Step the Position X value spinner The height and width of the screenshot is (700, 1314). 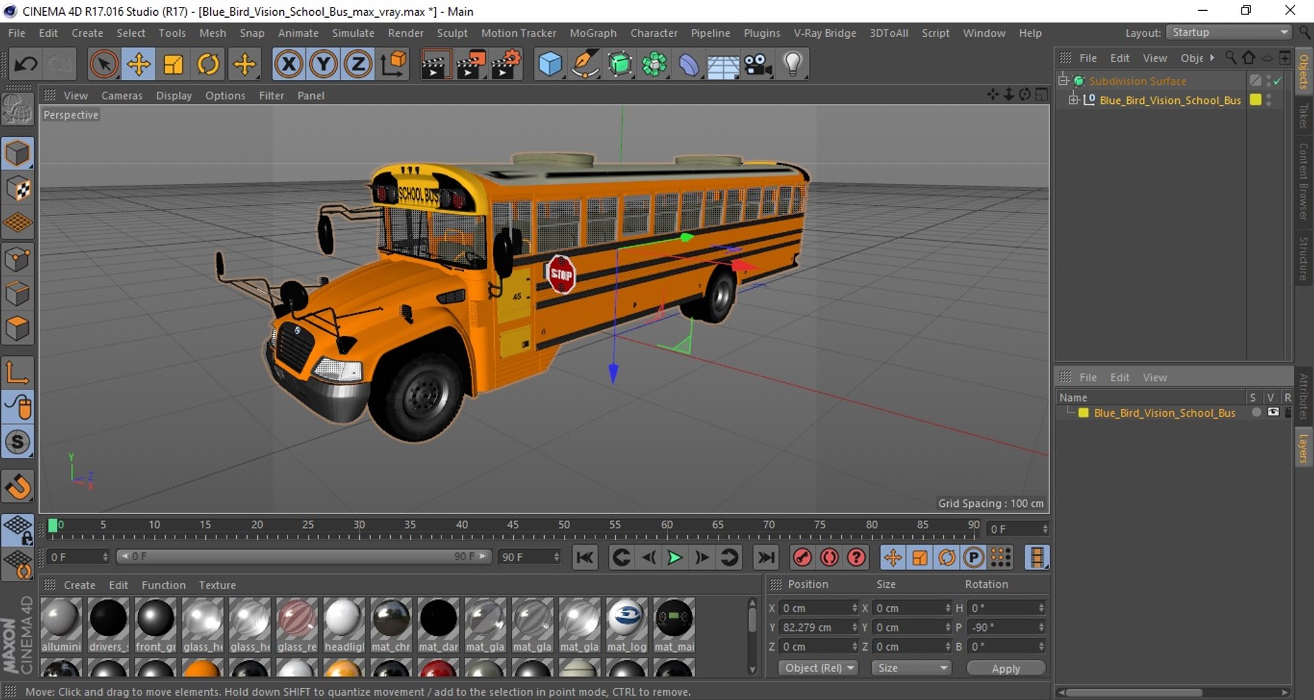coord(854,608)
